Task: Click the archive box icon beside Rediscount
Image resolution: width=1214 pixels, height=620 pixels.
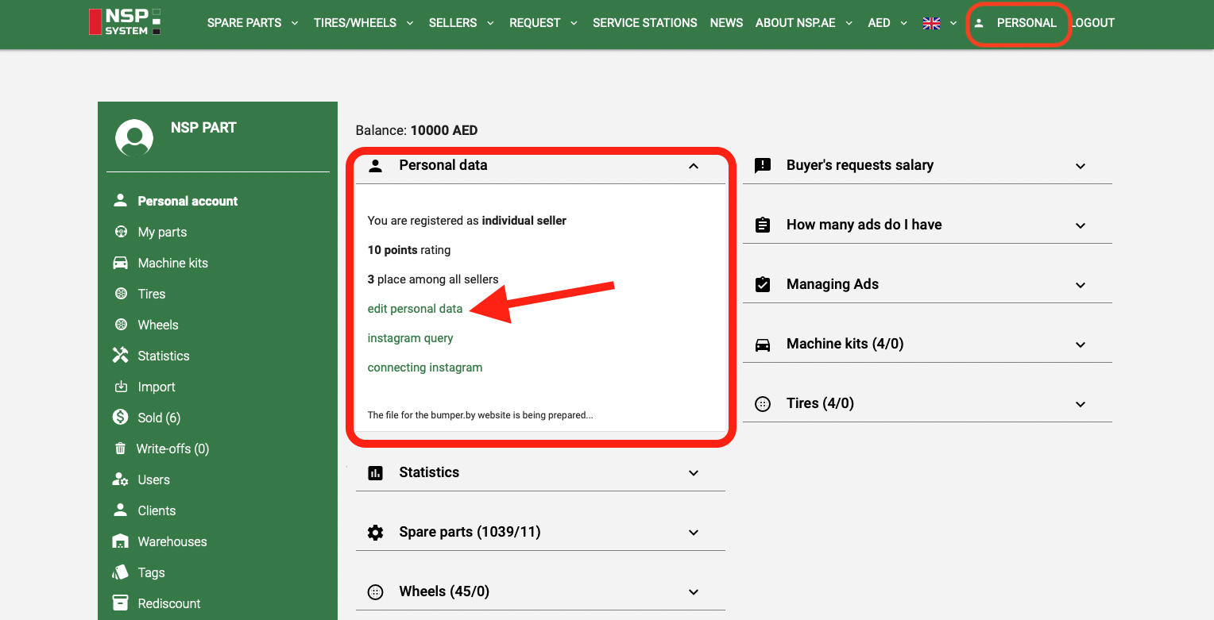Action: coord(121,603)
